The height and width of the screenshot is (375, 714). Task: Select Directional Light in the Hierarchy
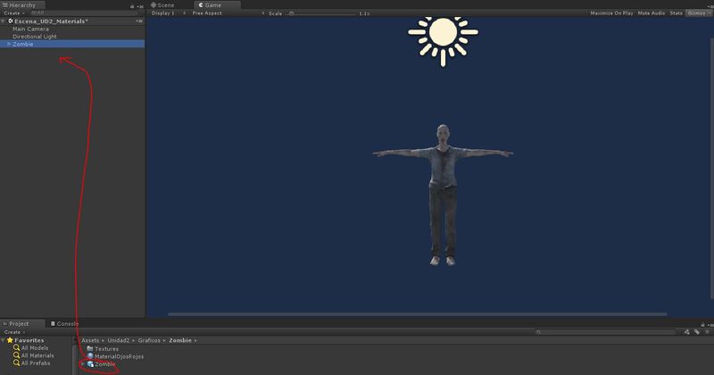35,37
